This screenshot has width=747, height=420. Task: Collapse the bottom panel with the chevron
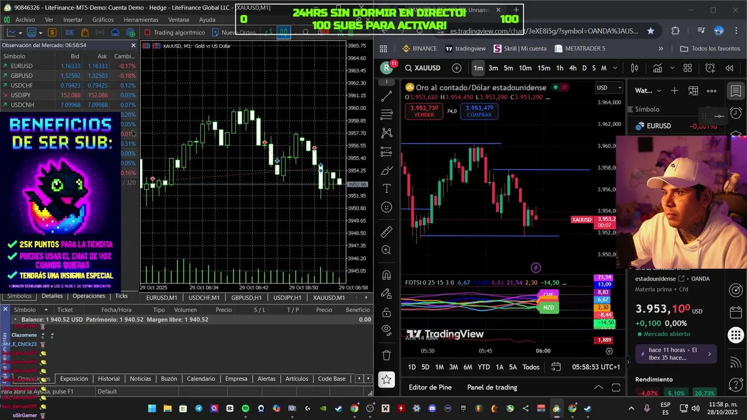tap(599, 387)
